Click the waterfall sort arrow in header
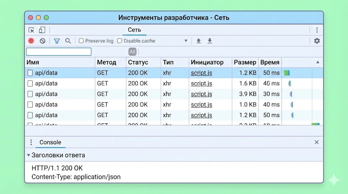Viewport: 348px width, 194px height. coord(318,62)
